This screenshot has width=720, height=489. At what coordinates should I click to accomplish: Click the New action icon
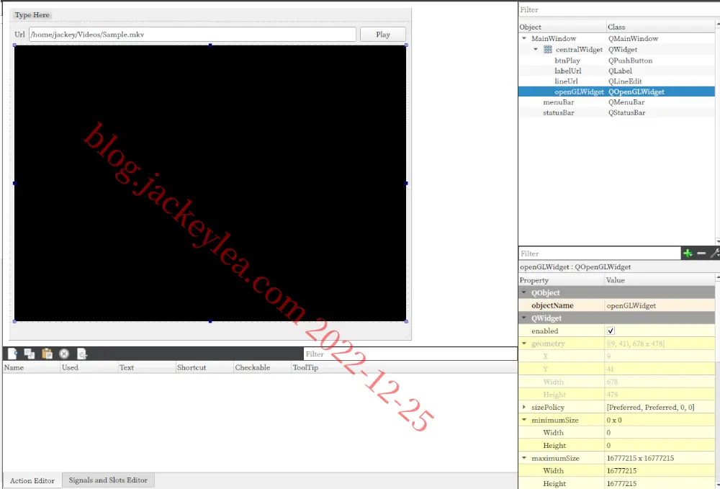coord(12,354)
